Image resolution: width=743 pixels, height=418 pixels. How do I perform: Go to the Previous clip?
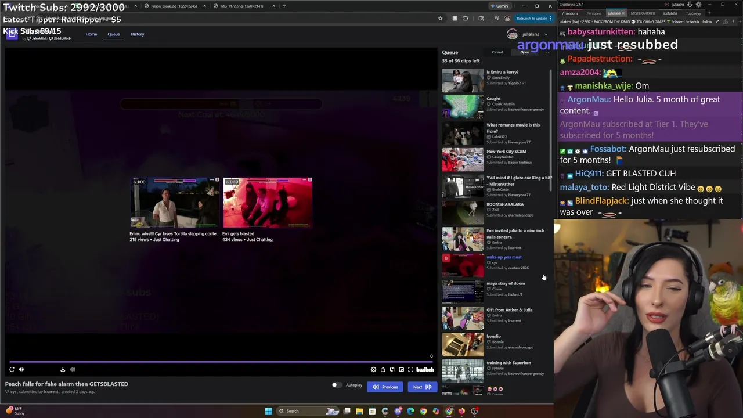(x=385, y=387)
